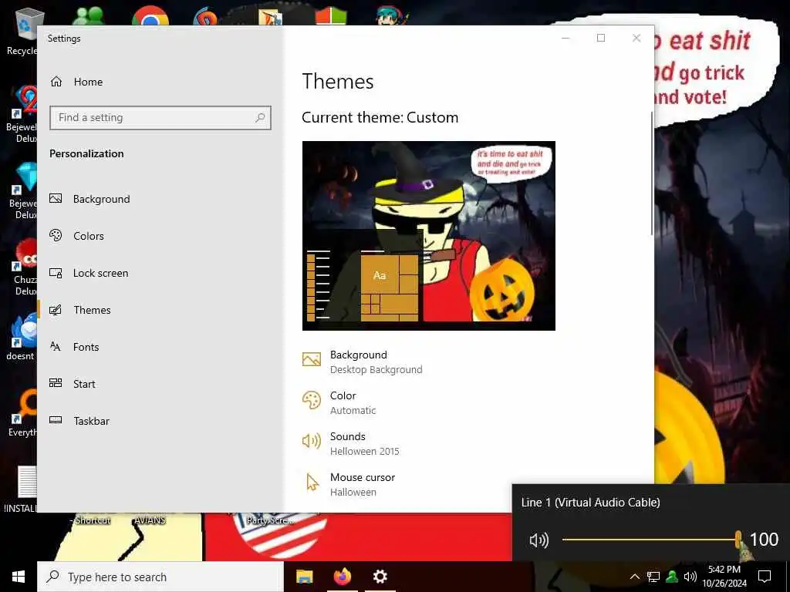Viewport: 790px width, 592px height.
Task: Open the clock showing 5:42 PM
Action: coord(724,577)
